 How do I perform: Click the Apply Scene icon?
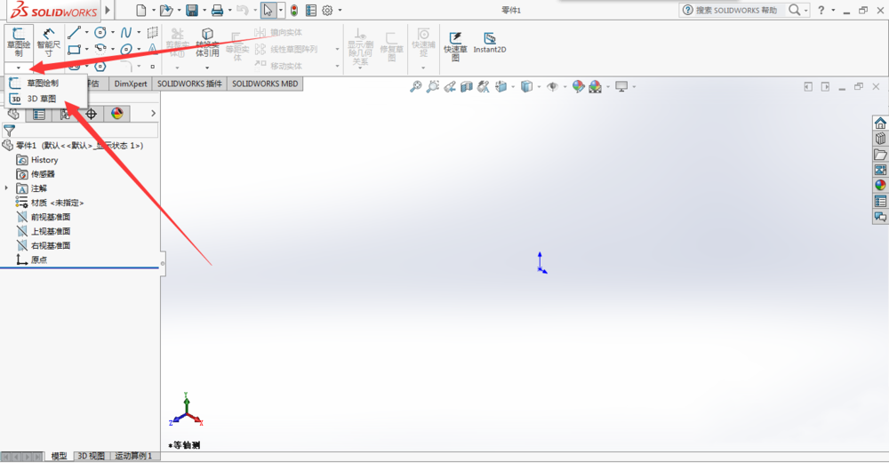595,87
